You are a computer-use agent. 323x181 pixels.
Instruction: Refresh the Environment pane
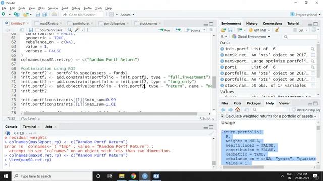click(x=314, y=30)
